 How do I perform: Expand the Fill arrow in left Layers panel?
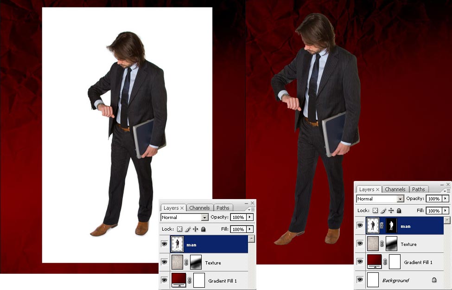tap(250, 229)
